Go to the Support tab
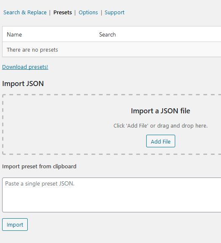Viewport: 221px width, 243px height. coord(115,13)
